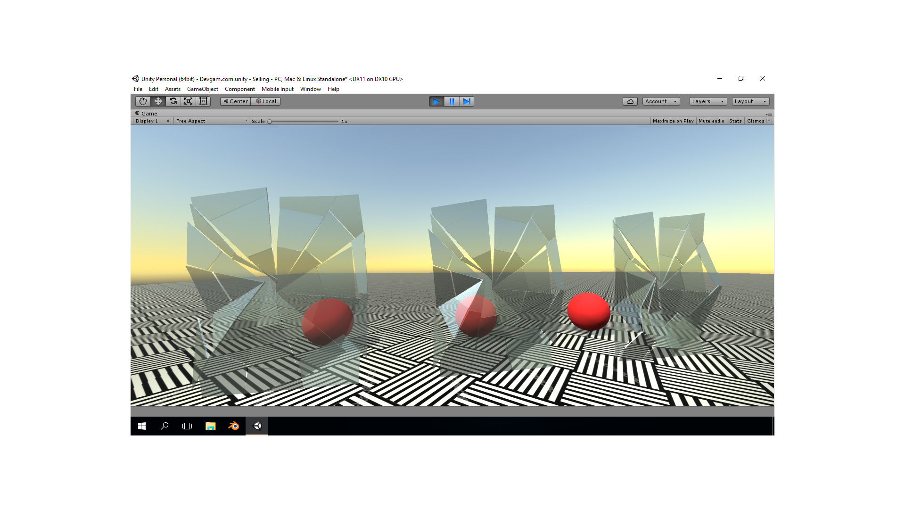Image resolution: width=905 pixels, height=509 pixels.
Task: Select the Rect transform tool
Action: (x=203, y=101)
